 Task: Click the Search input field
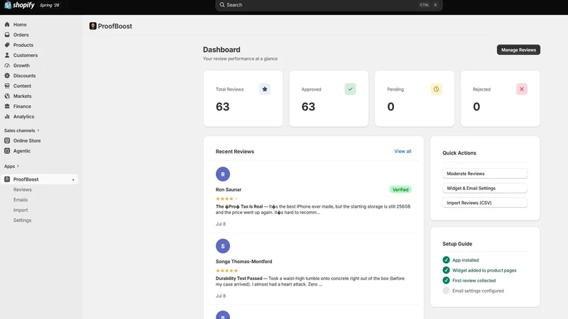tap(329, 5)
